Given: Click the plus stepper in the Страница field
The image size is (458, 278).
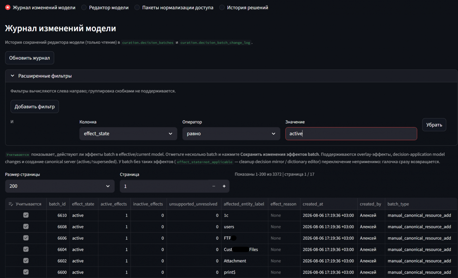Looking at the screenshot, I should [x=224, y=186].
